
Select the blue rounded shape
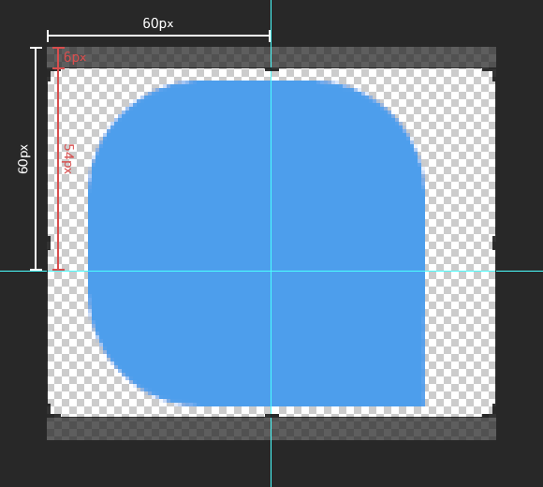(x=257, y=243)
